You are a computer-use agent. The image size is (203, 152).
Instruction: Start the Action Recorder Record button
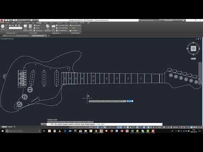3,27
